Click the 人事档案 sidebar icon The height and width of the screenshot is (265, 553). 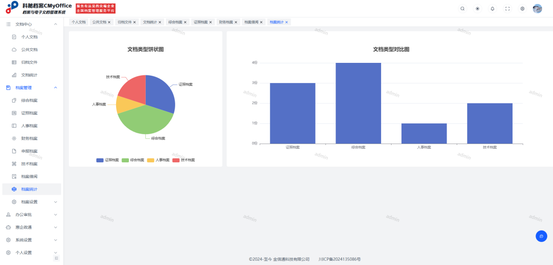point(14,126)
